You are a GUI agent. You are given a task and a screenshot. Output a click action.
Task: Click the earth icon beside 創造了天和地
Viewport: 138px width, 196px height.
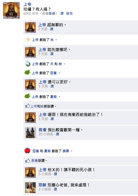click(27, 63)
